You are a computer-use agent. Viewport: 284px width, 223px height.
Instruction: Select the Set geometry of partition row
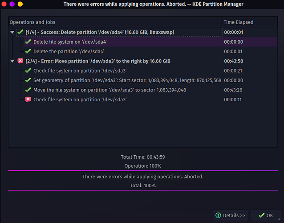point(150,80)
